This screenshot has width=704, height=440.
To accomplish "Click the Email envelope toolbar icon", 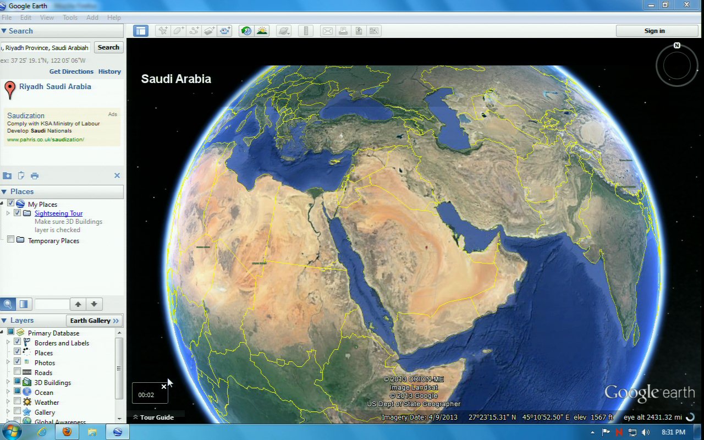I will point(327,31).
